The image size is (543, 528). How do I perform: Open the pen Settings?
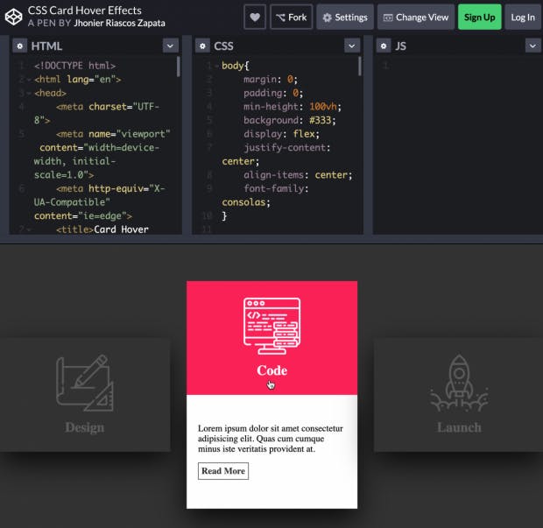[343, 17]
